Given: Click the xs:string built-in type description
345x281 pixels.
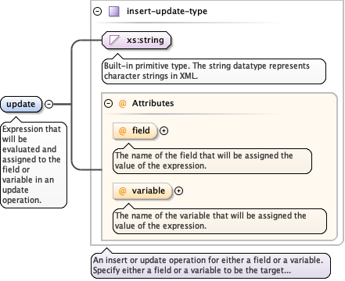Looking at the screenshot, I should click(214, 71).
